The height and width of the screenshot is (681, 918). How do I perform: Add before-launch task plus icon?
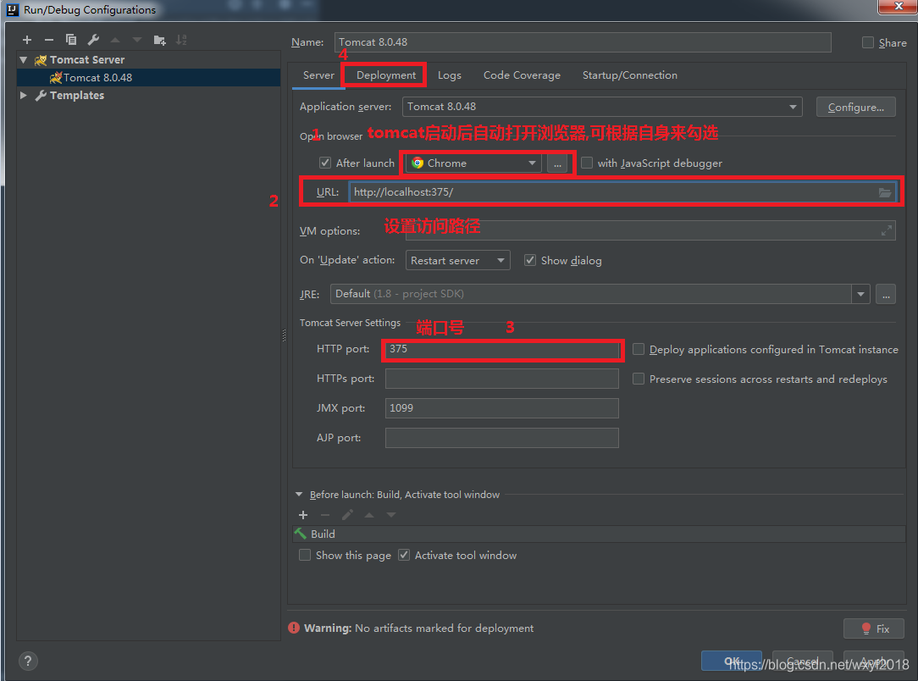303,515
